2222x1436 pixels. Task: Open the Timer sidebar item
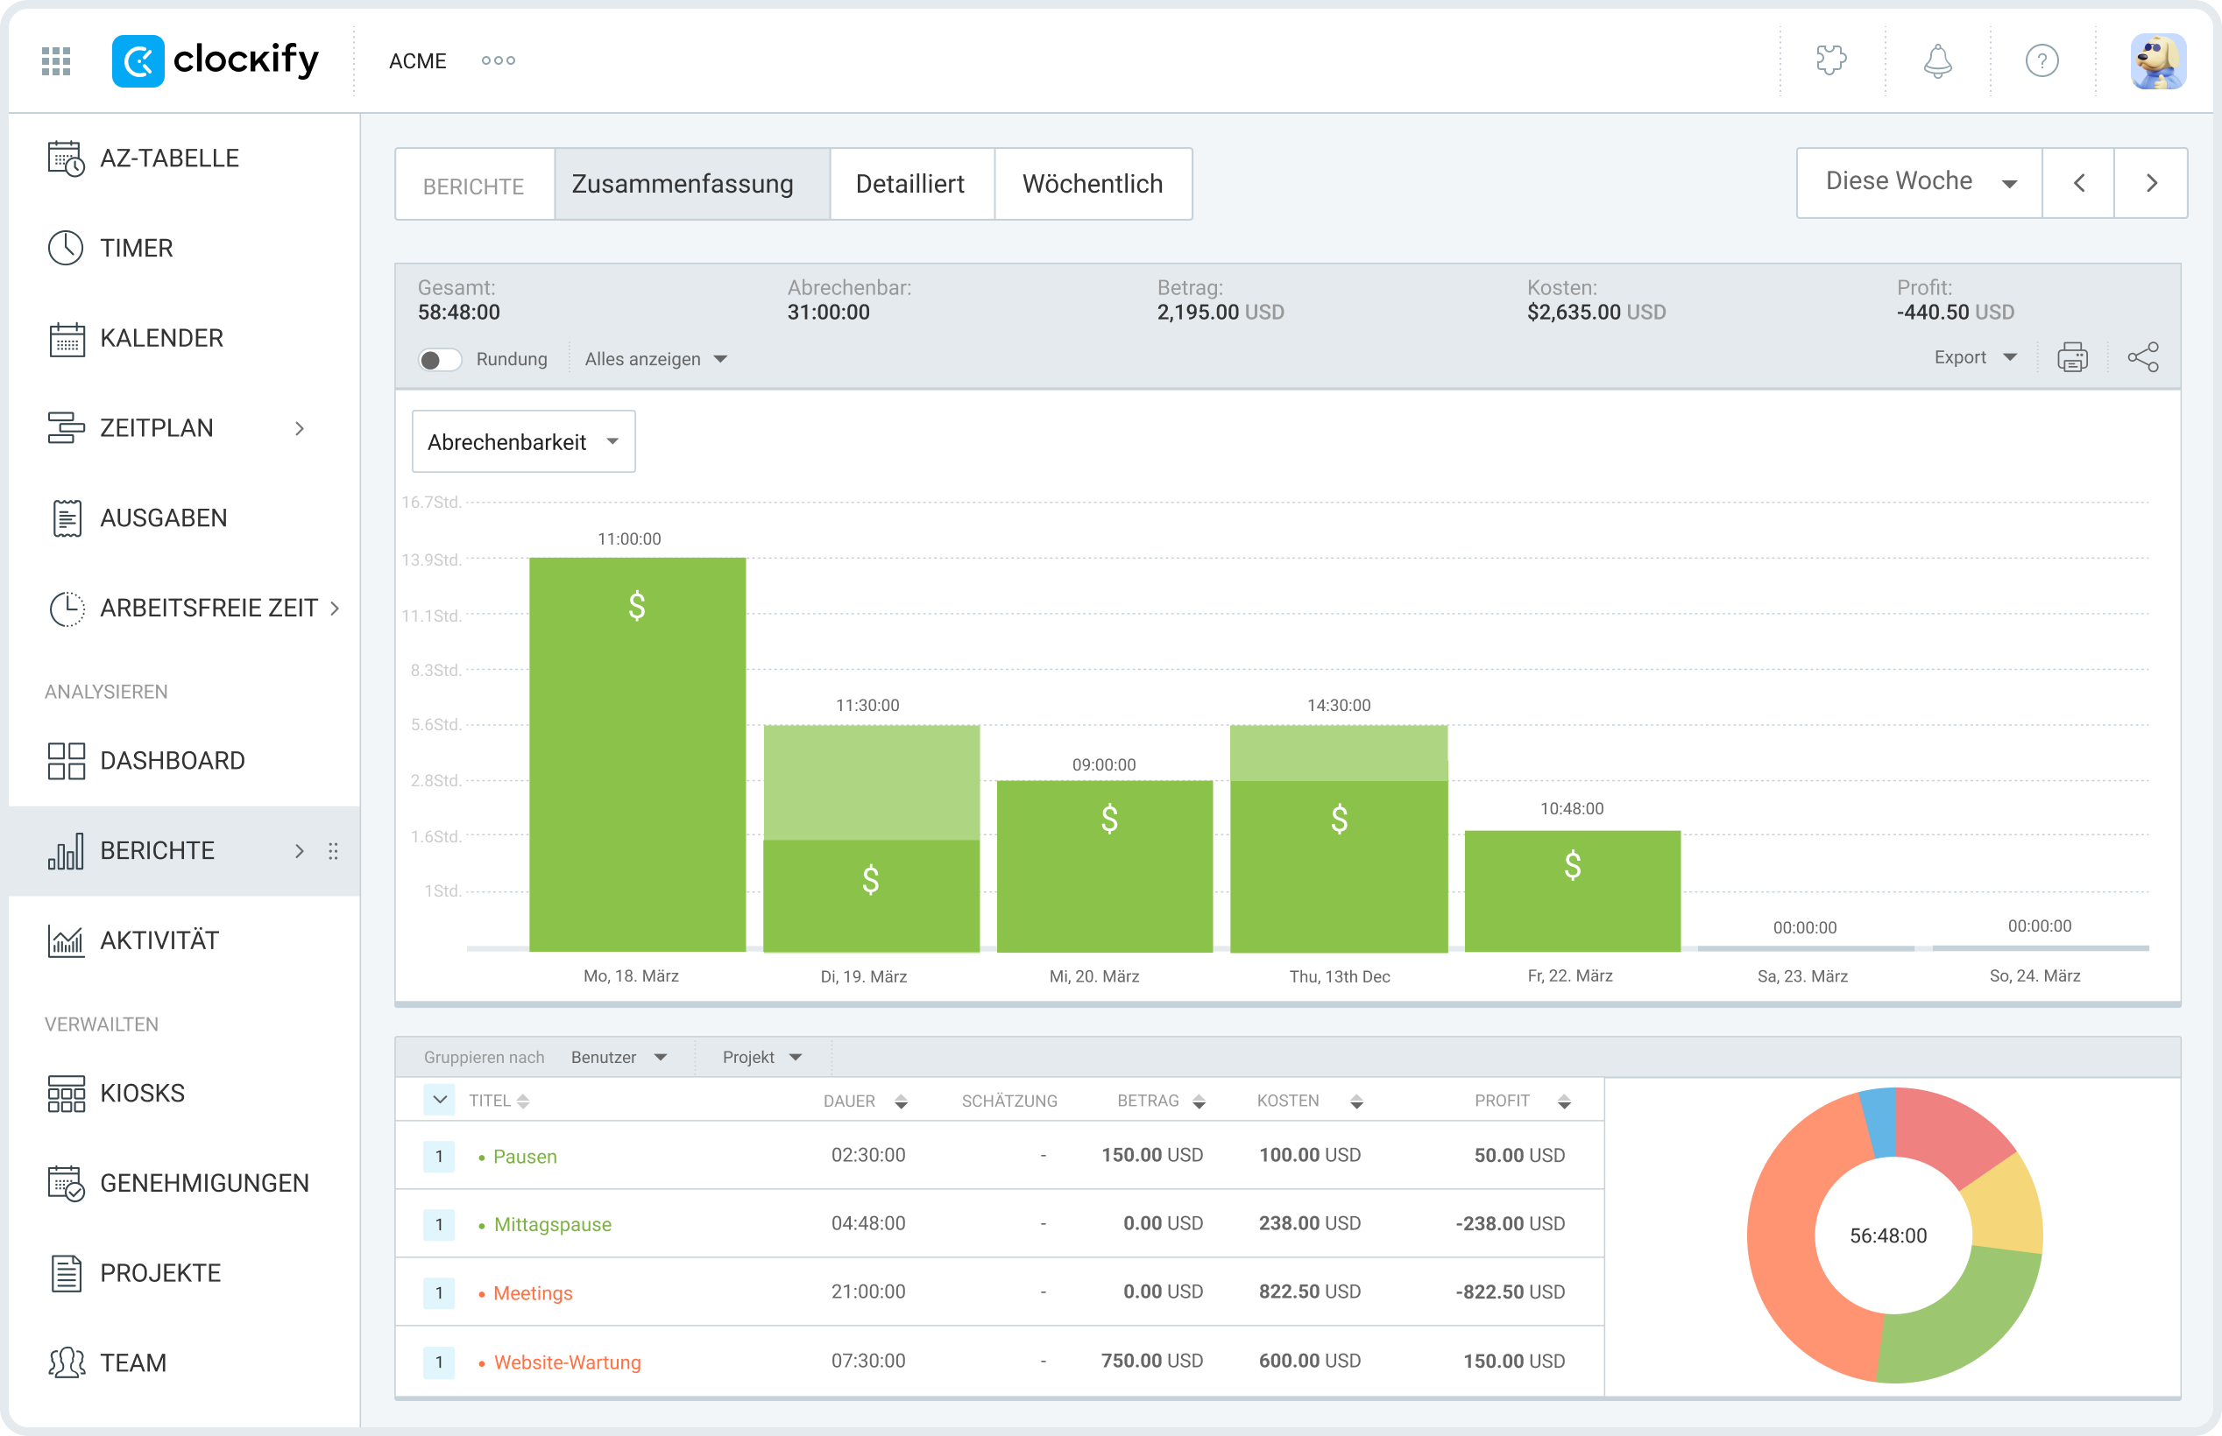(136, 248)
